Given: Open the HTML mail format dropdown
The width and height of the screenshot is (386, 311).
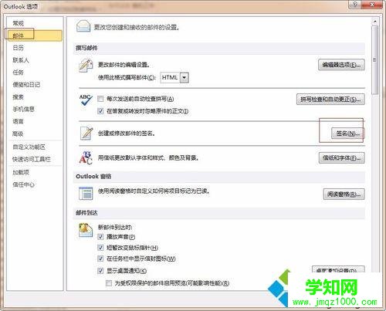Looking at the screenshot, I should (185, 77).
